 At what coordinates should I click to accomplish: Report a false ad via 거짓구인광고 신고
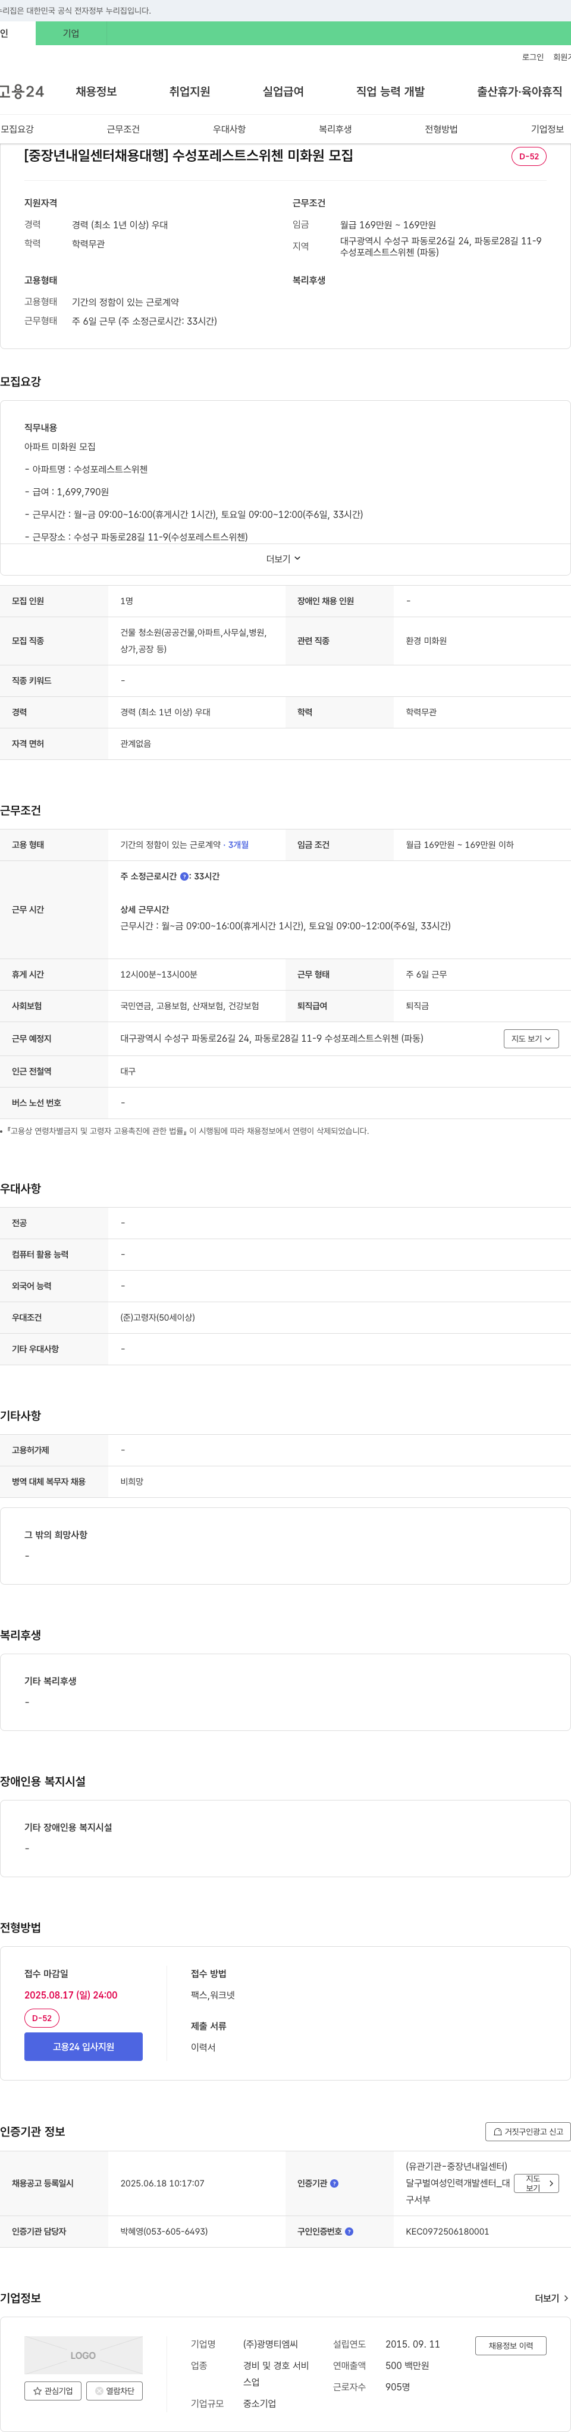coord(528,2132)
